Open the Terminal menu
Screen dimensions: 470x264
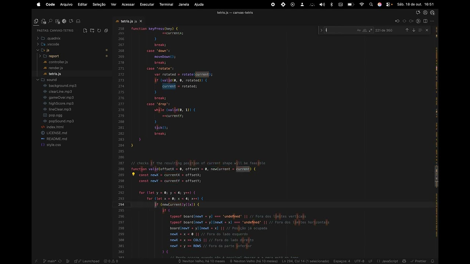tap(166, 4)
